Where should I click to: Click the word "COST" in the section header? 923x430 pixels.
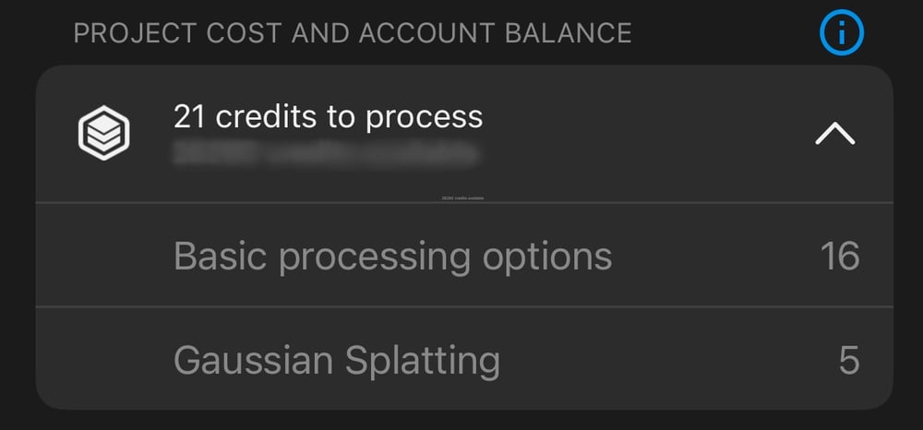point(245,33)
